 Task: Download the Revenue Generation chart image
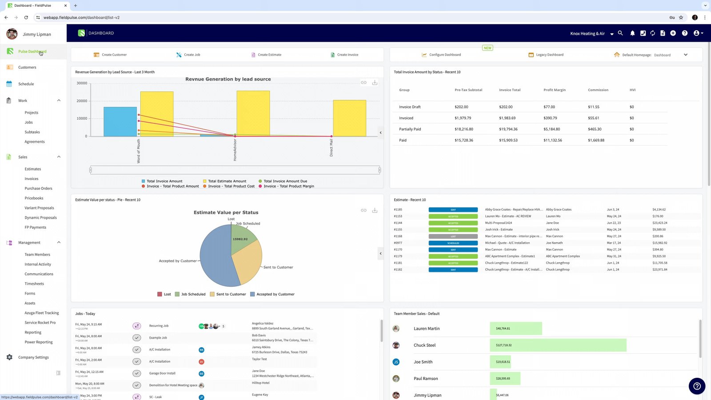coord(375,82)
